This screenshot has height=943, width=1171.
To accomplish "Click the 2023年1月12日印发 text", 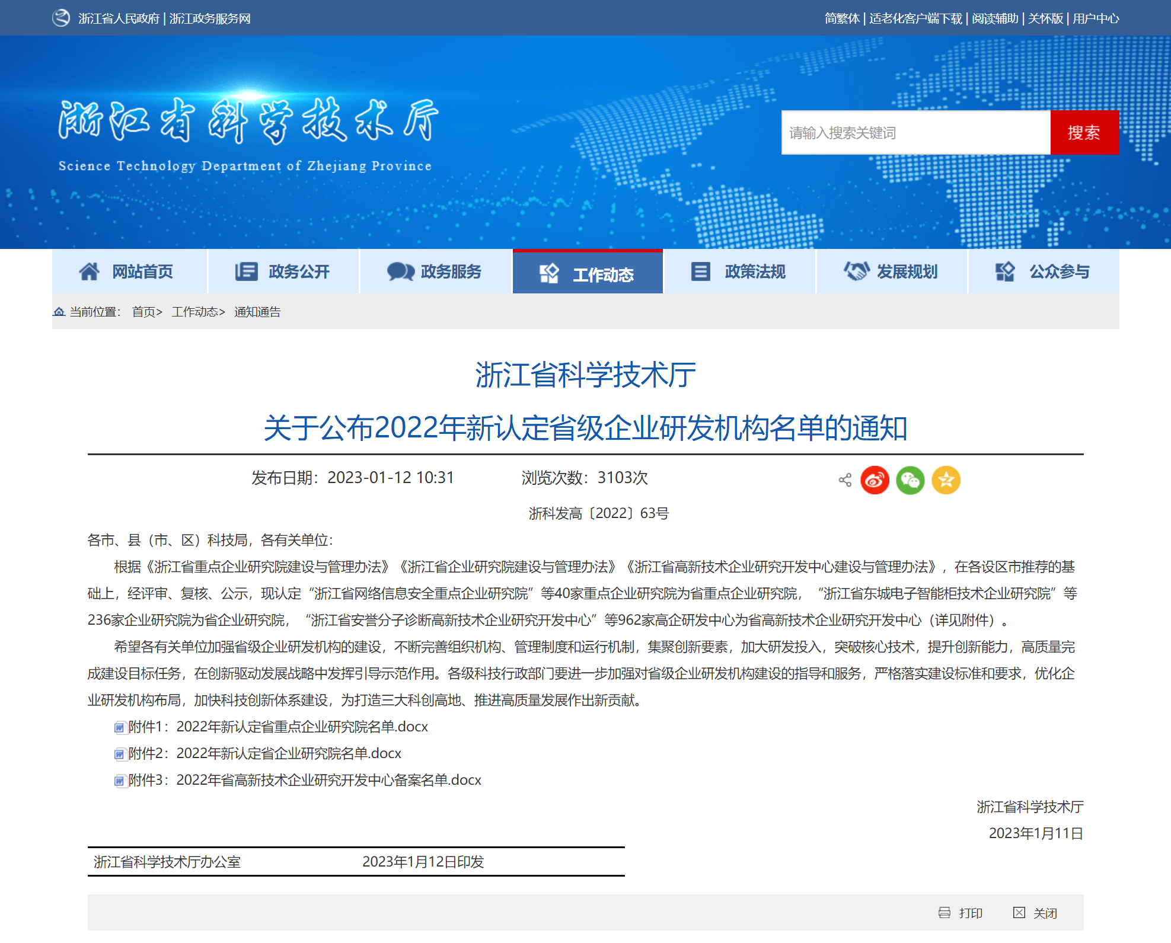I will [x=423, y=862].
